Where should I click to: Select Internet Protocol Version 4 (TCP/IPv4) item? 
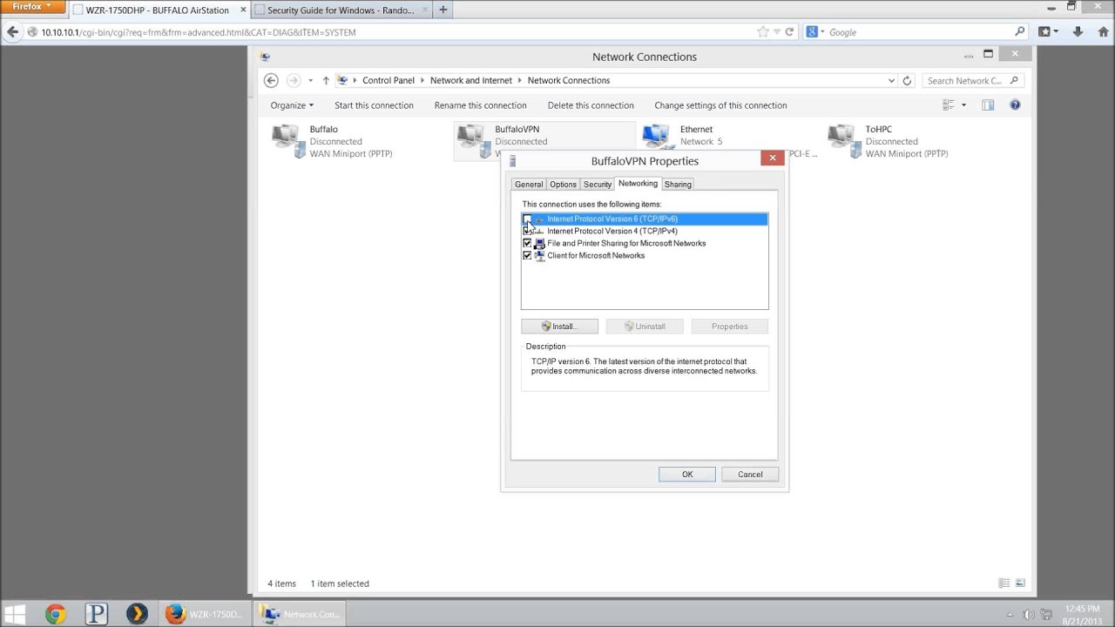[612, 232]
